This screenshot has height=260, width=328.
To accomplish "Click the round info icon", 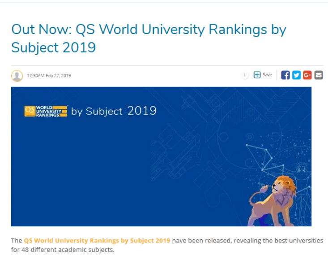I will pos(245,75).
